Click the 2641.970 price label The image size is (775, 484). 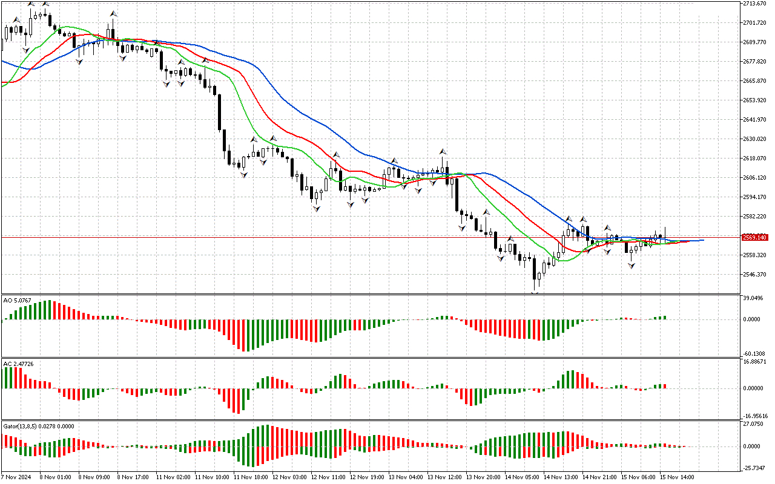[x=756, y=120]
